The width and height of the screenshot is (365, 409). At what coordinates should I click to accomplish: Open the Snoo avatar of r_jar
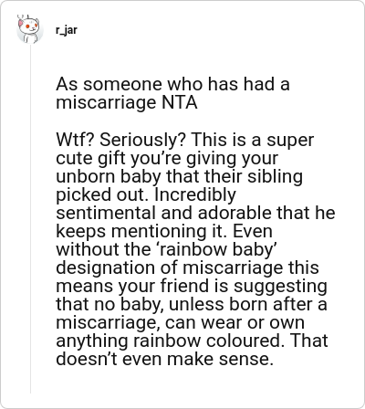pos(30,29)
